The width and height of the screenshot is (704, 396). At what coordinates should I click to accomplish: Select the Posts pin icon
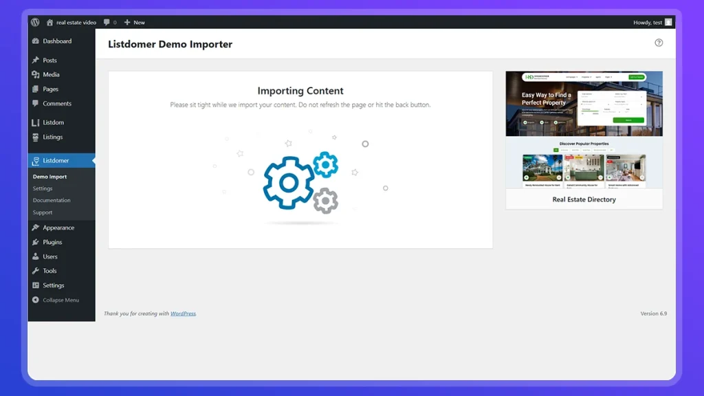click(x=36, y=60)
